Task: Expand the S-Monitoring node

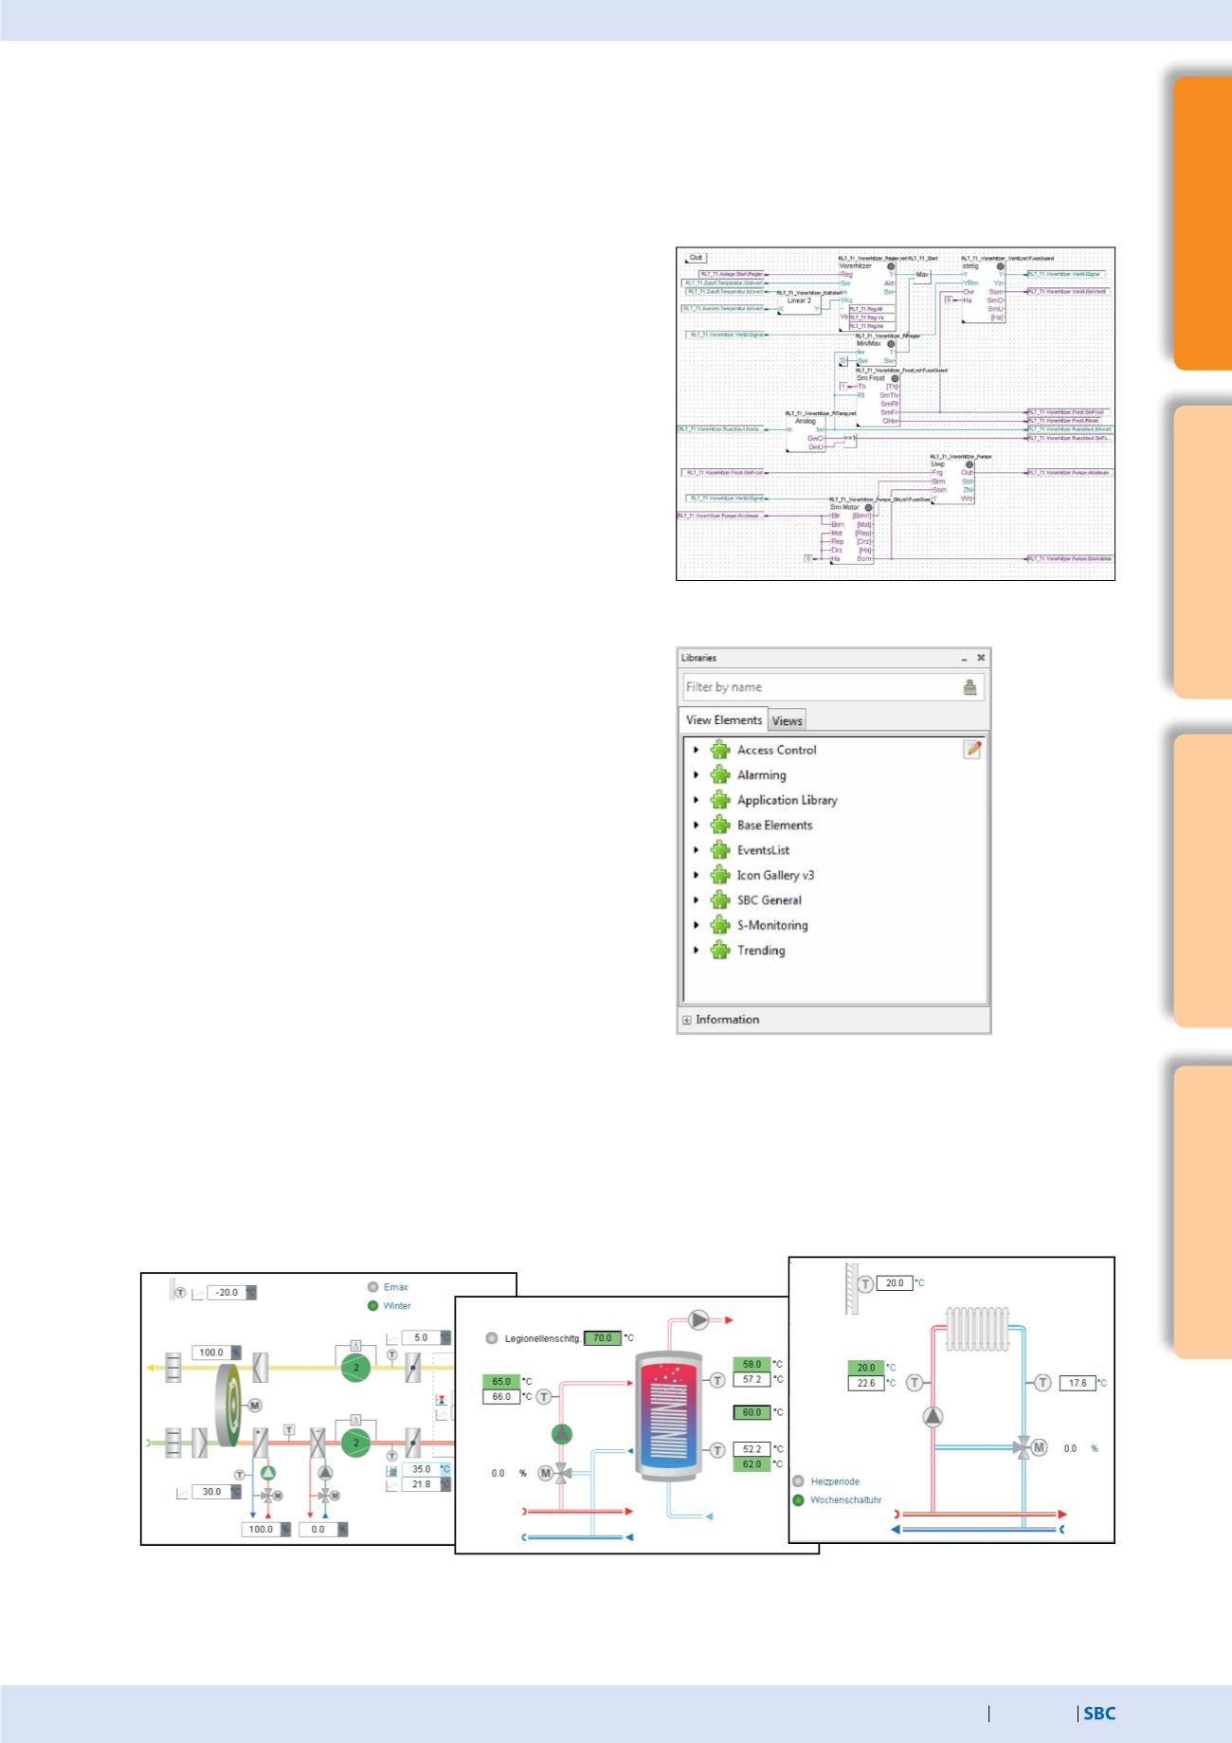Action: click(x=696, y=925)
